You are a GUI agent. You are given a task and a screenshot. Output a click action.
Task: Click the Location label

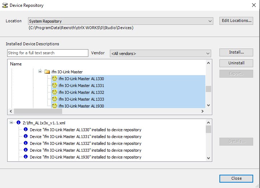[14, 21]
